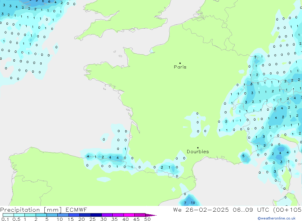Click the '25' legend scale label
Viewport: 302px width, 221px height.
pyautogui.click(x=92, y=219)
